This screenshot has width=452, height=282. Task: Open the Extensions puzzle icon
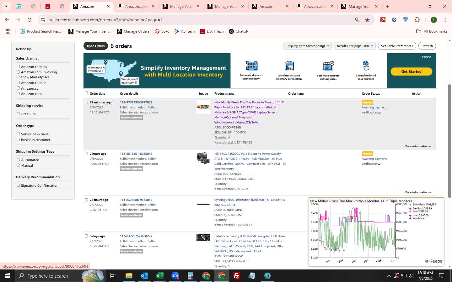point(417,20)
